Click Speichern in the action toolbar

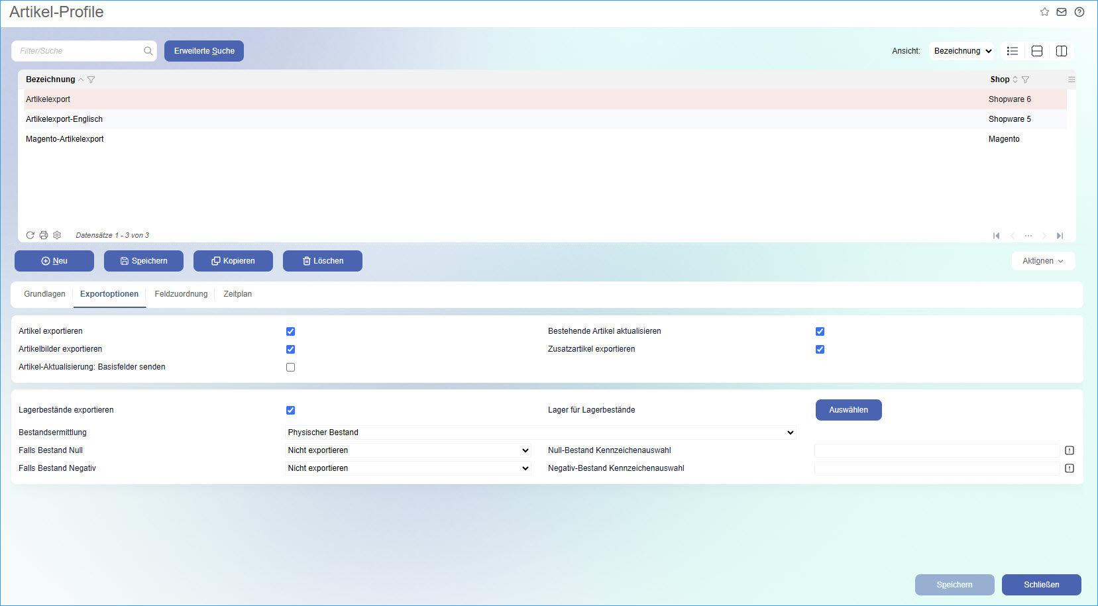pos(144,261)
